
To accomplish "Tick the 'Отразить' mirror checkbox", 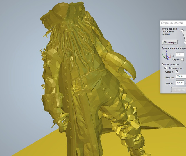I will coord(183,60).
